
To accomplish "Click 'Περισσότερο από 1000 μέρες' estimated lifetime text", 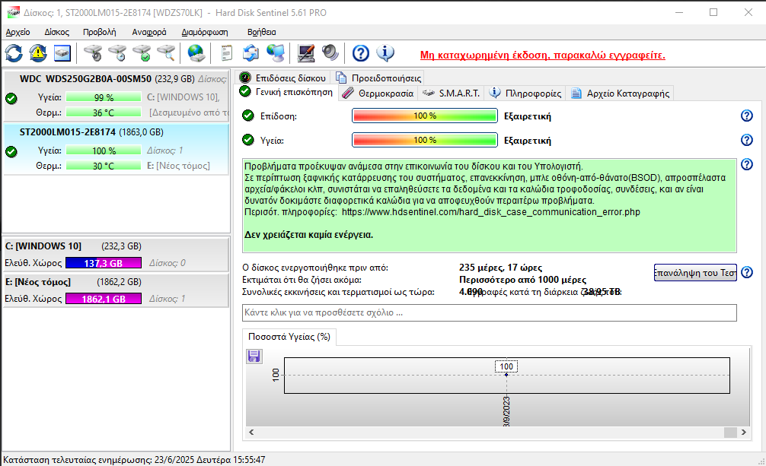I will pos(522,280).
